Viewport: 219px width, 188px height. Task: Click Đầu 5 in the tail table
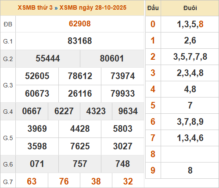point(153,105)
